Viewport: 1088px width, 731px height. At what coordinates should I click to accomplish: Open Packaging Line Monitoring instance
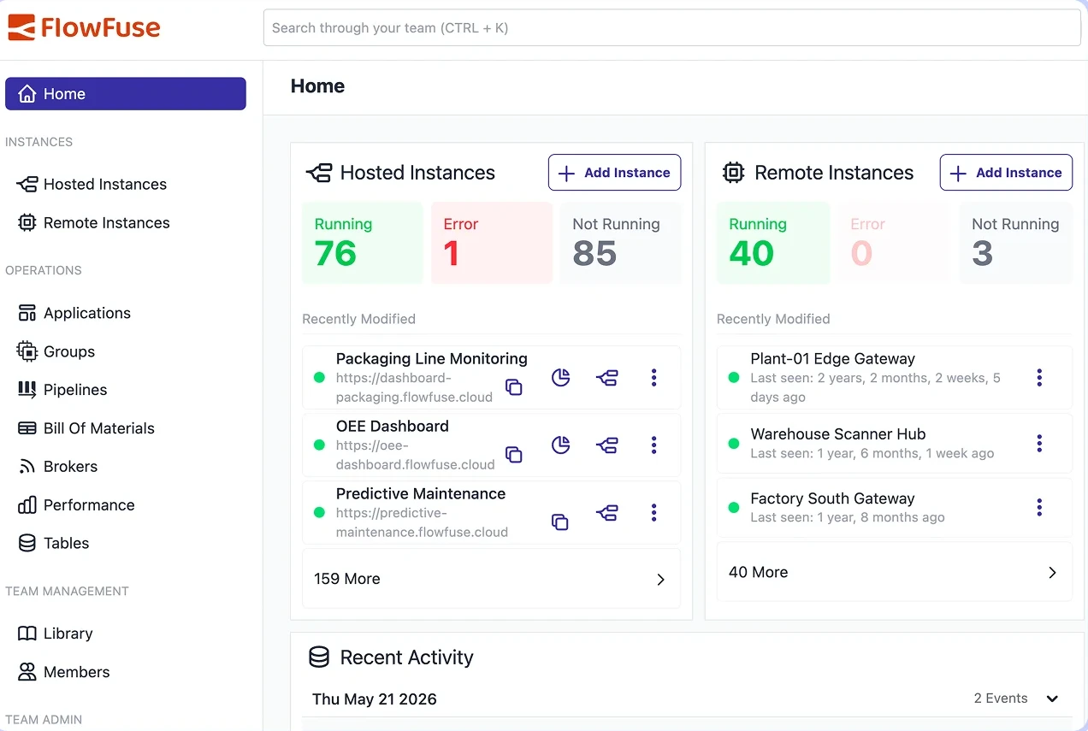pyautogui.click(x=431, y=359)
